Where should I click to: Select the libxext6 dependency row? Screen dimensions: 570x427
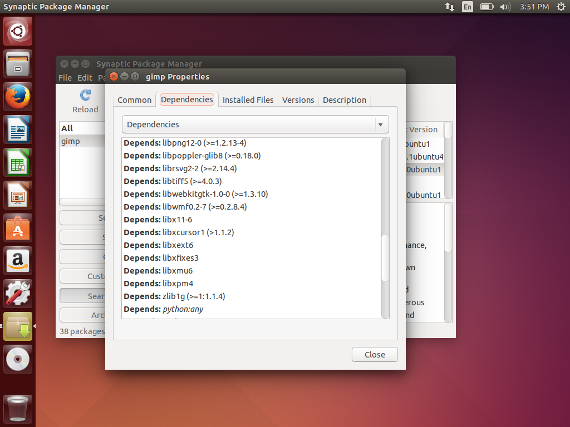(x=252, y=245)
